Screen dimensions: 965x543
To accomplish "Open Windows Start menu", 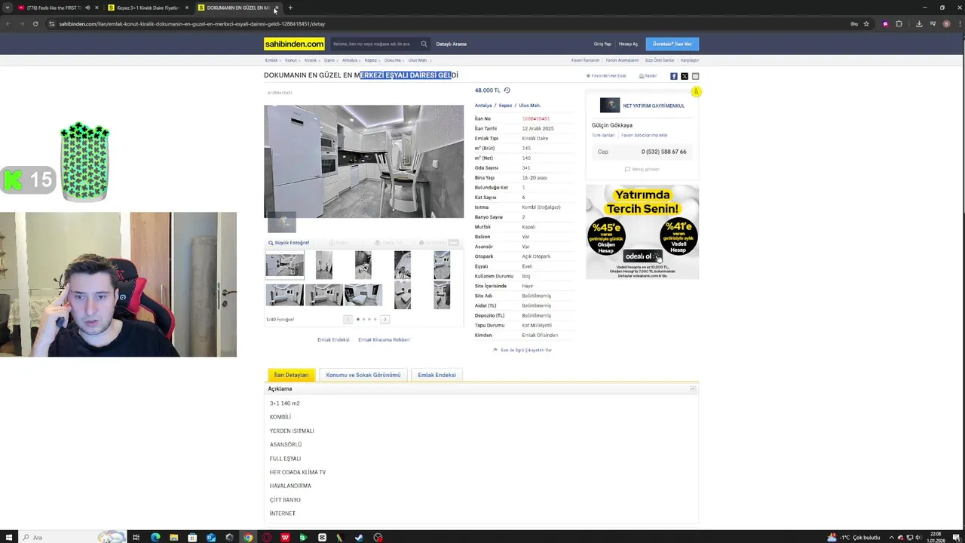I will coord(8,538).
